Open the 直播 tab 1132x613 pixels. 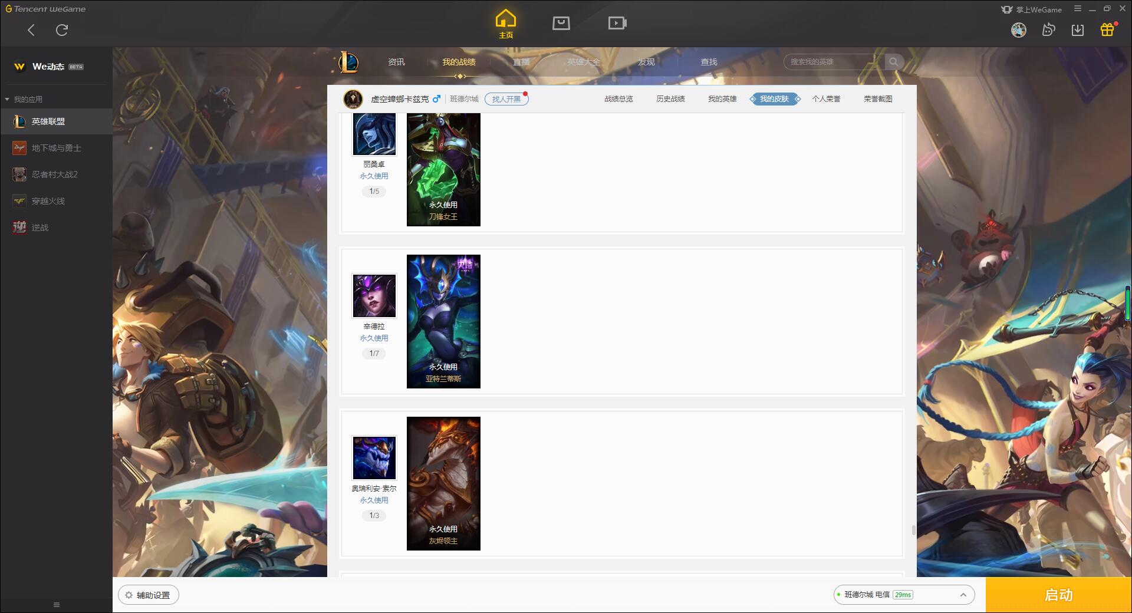pyautogui.click(x=521, y=62)
